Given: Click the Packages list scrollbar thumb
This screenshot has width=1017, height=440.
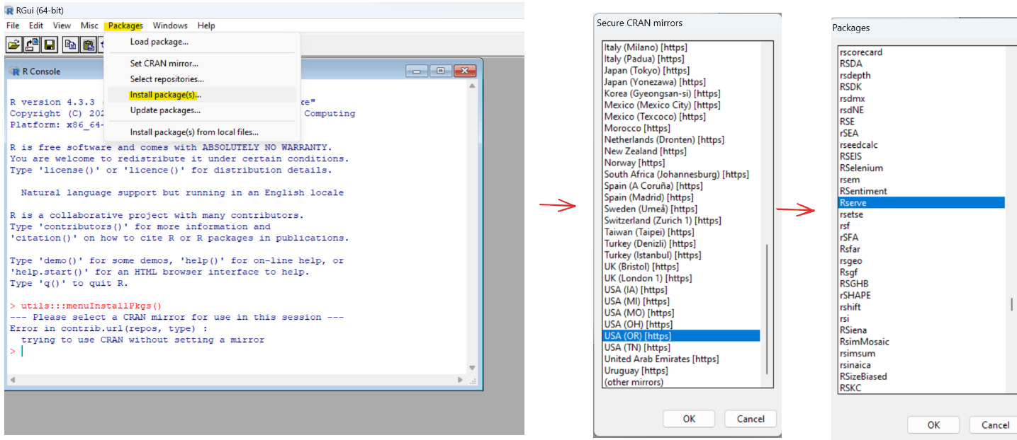Looking at the screenshot, I should pyautogui.click(x=1011, y=304).
